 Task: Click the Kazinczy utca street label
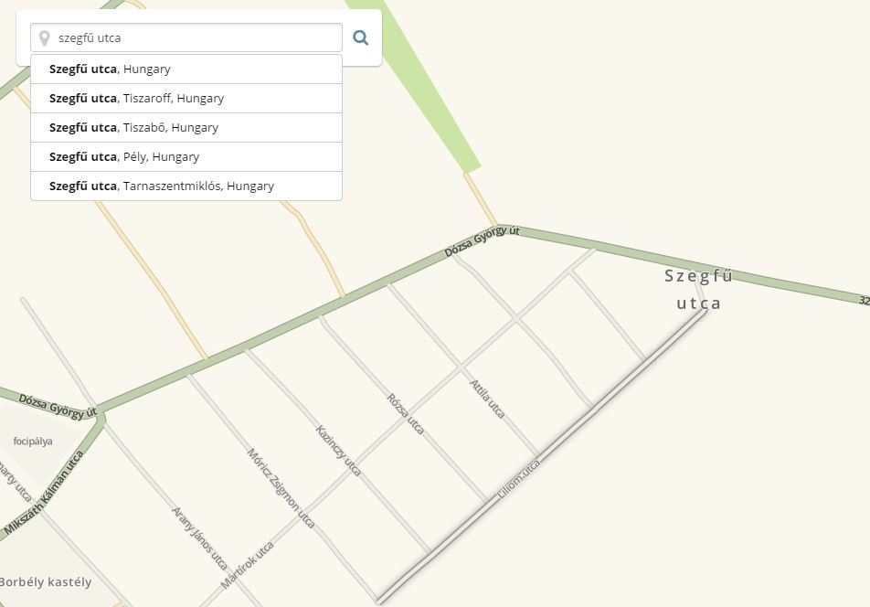click(338, 451)
